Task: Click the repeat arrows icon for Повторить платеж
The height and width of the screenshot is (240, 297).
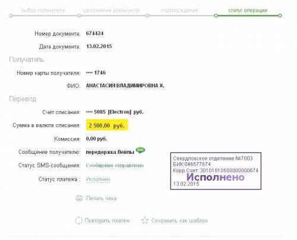Action: [x=78, y=220]
